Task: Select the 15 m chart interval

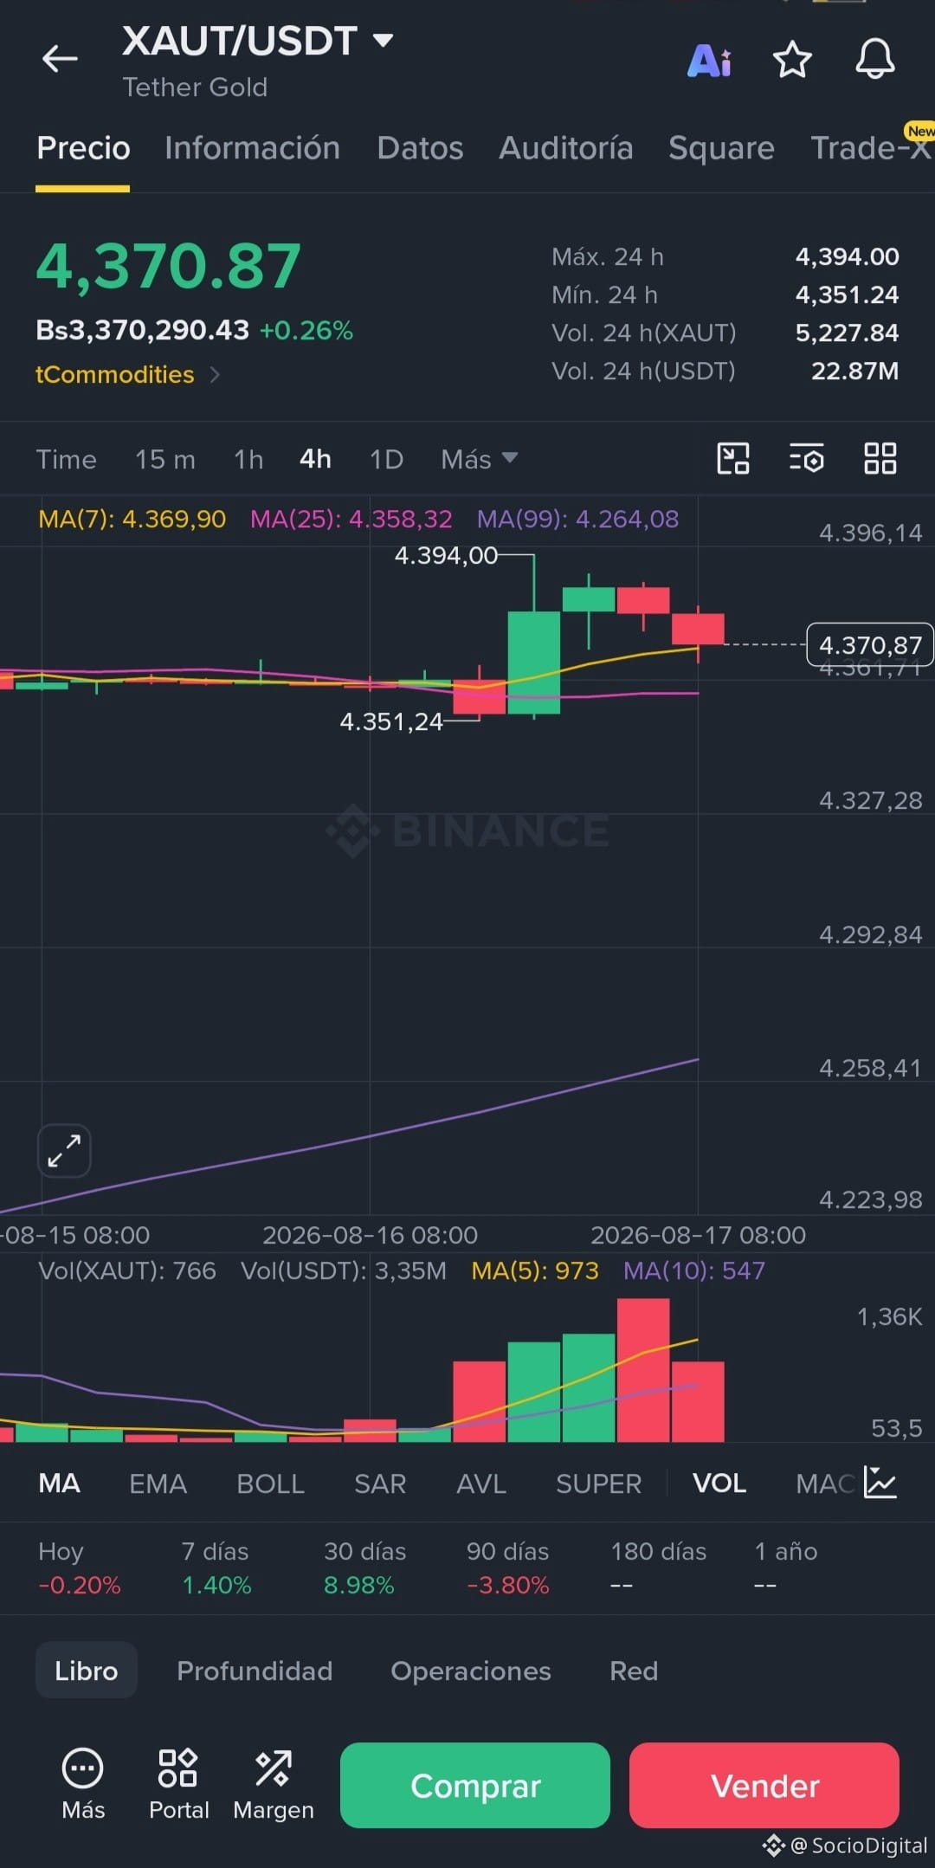Action: [164, 459]
